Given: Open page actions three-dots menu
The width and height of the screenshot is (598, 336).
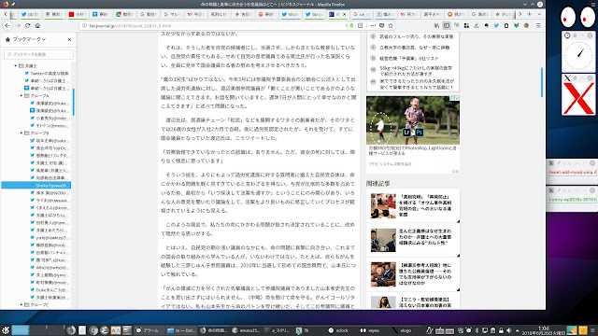Looking at the screenshot, I should [x=373, y=25].
